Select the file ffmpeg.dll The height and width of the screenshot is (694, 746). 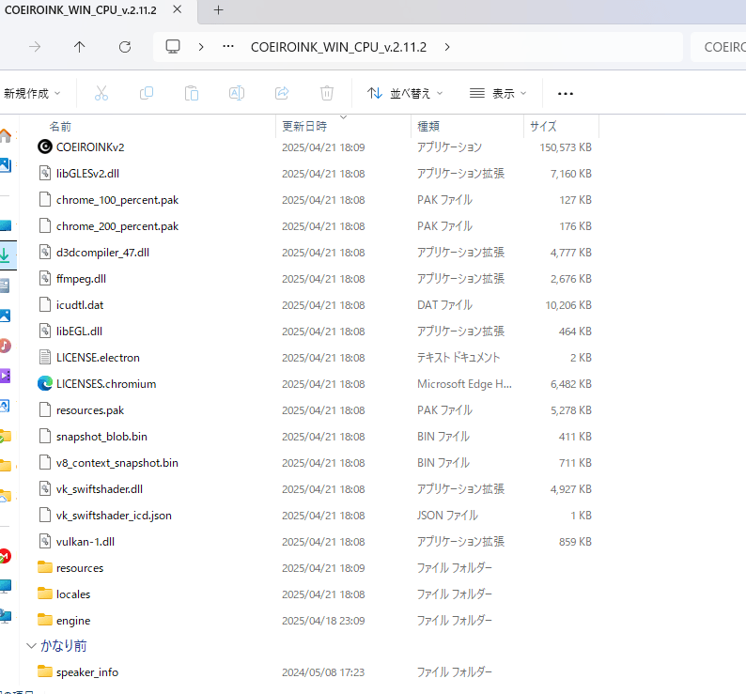click(x=82, y=279)
